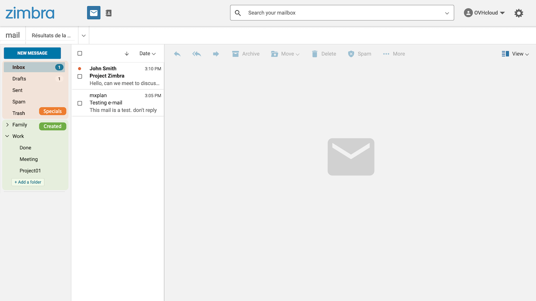Image resolution: width=536 pixels, height=301 pixels.
Task: Click the OVHcloud user avatar icon
Action: coord(468,13)
